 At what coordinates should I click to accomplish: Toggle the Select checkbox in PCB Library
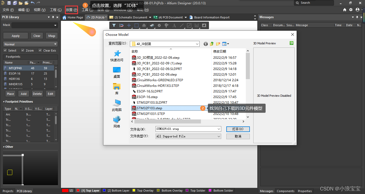point(5,50)
